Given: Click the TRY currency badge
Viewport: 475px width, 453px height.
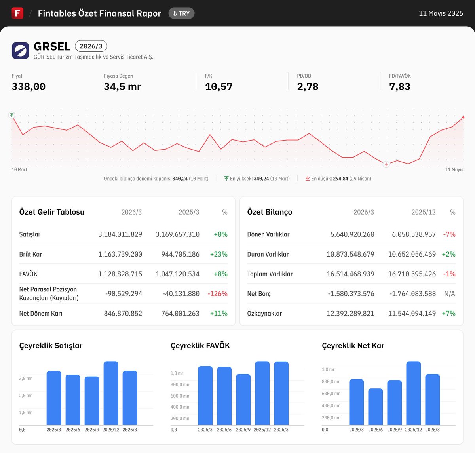Looking at the screenshot, I should pyautogui.click(x=181, y=13).
